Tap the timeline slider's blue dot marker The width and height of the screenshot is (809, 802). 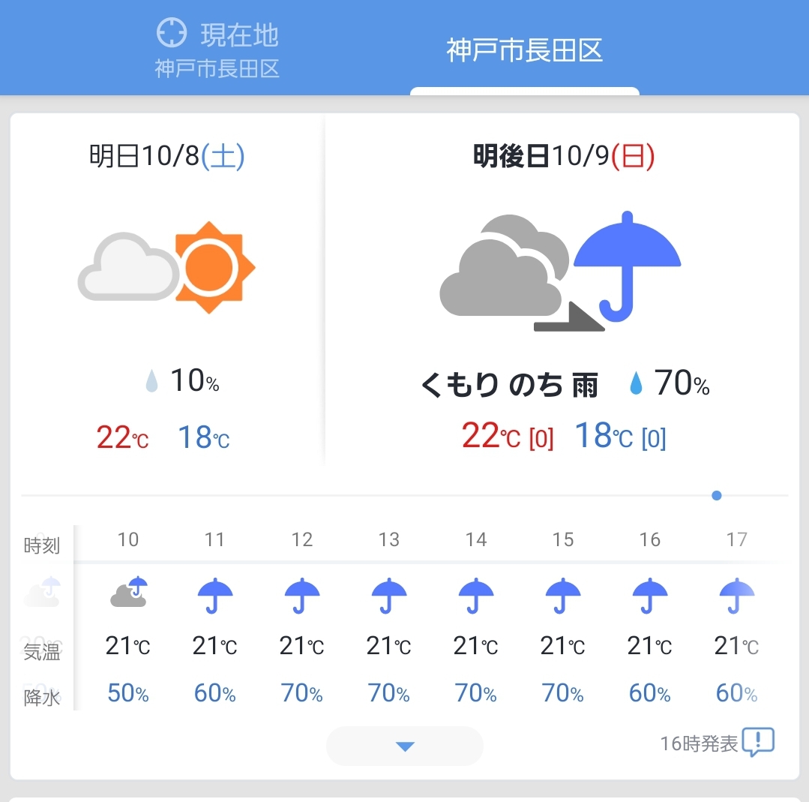[716, 496]
